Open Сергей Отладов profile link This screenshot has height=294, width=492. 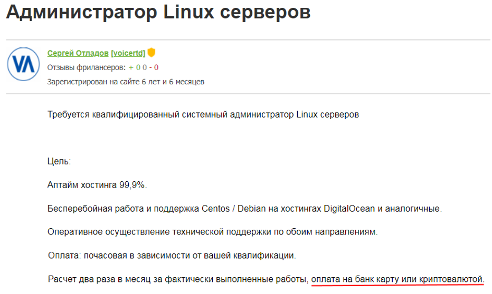(x=78, y=53)
